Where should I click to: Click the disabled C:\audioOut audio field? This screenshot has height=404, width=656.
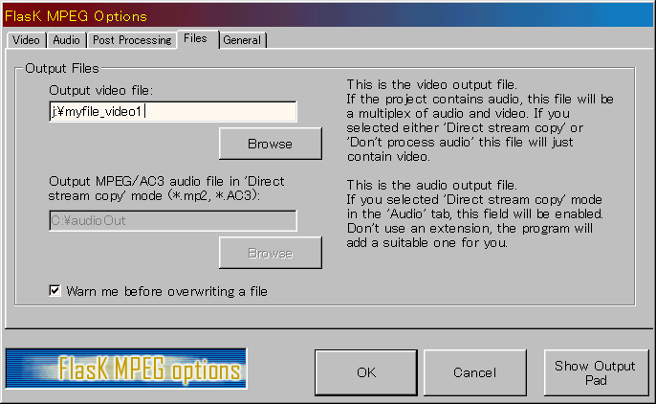coord(173,220)
